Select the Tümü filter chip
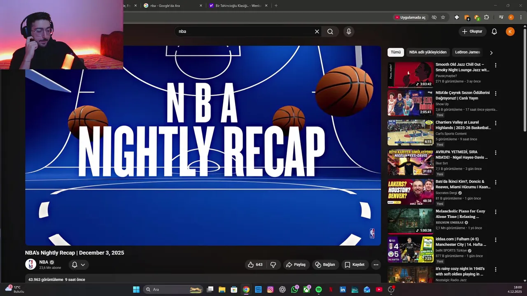The image size is (527, 296). (396, 52)
